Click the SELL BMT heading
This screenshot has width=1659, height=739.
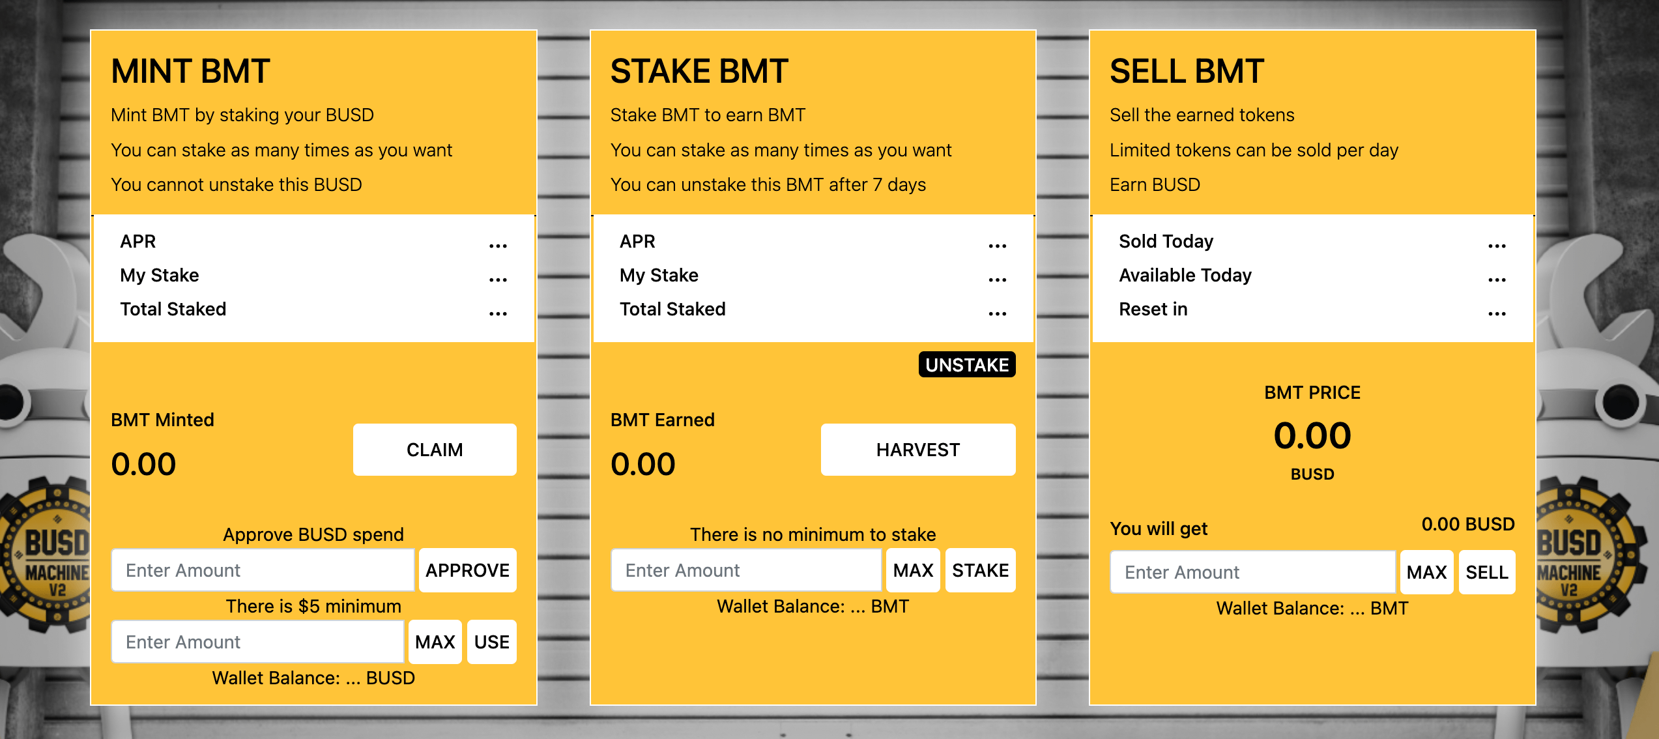(x=1187, y=71)
